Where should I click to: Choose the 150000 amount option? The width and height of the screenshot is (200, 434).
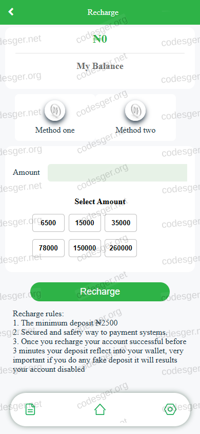coord(85,248)
